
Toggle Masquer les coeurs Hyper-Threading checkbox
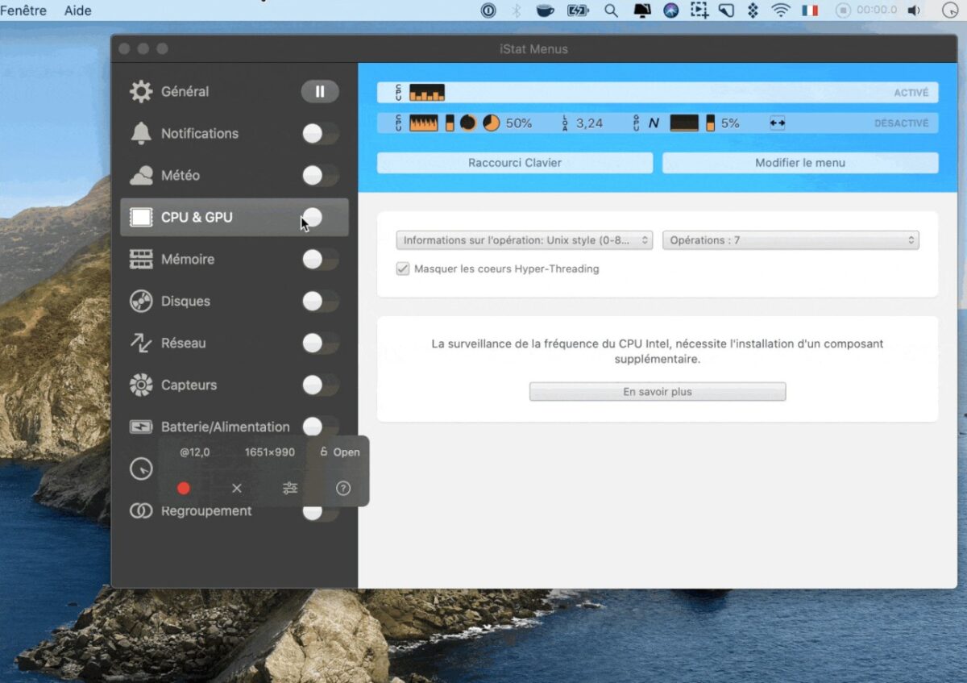(x=403, y=269)
